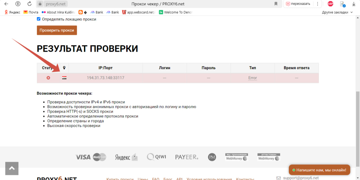The height and width of the screenshot is (180, 360).
Task: Open the ABP Adblock Plus extension icon
Action: (x=330, y=4)
